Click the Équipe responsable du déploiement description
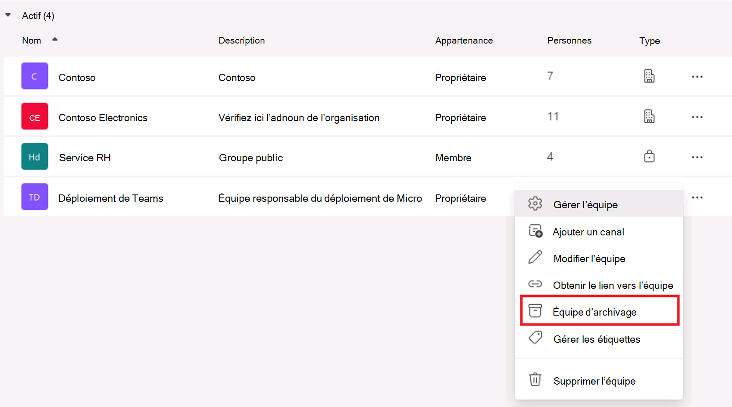Image resolution: width=732 pixels, height=407 pixels. coord(320,198)
